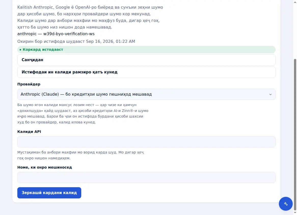Focus the Калиди API input field

point(146,142)
